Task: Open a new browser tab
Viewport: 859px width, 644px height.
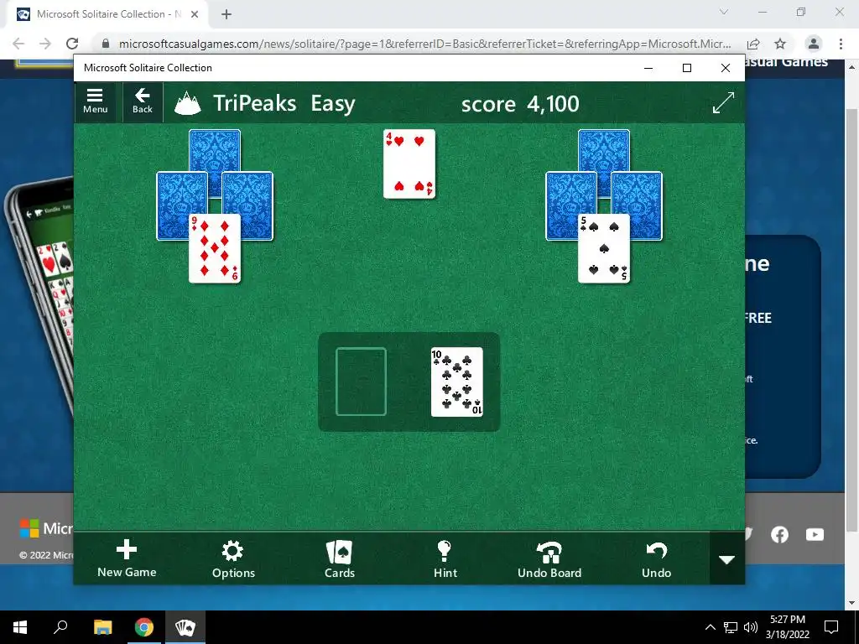Action: coord(226,14)
